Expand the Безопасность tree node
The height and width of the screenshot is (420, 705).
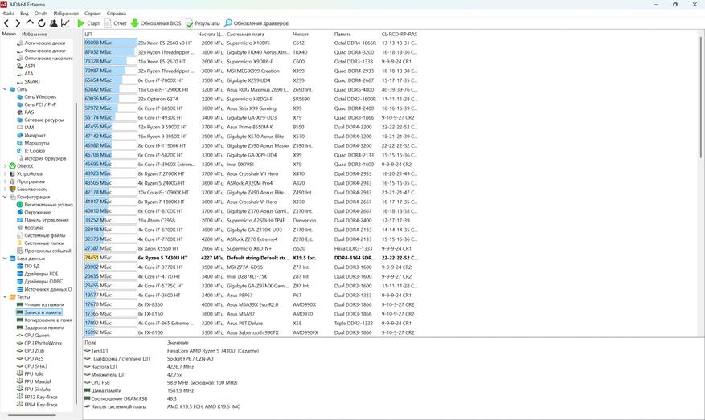click(x=5, y=189)
